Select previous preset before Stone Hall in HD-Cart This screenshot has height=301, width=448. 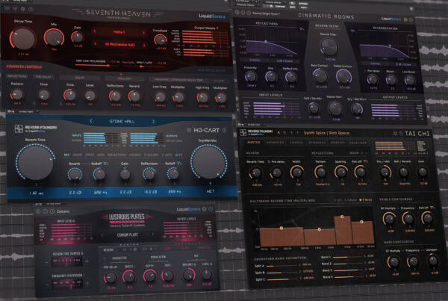(91, 121)
